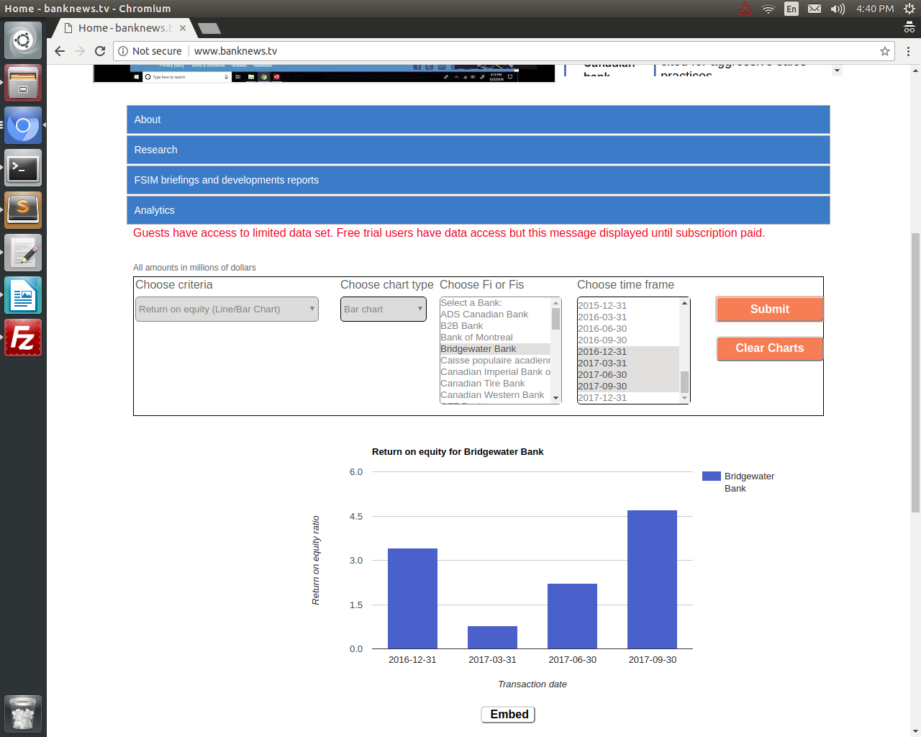This screenshot has height=737, width=921.
Task: Select Canadian Tire Bank in list
Action: [483, 384]
